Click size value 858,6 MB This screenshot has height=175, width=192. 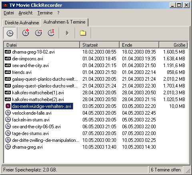[176, 72]
